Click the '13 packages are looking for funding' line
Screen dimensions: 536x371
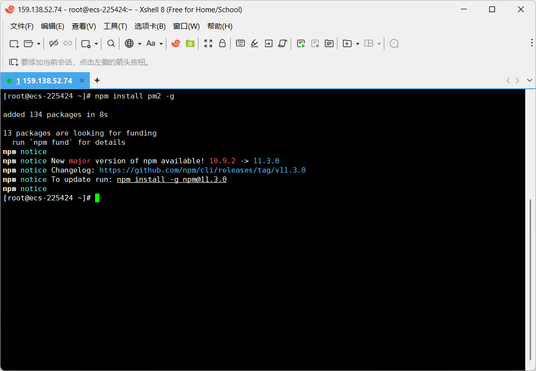[x=79, y=133]
